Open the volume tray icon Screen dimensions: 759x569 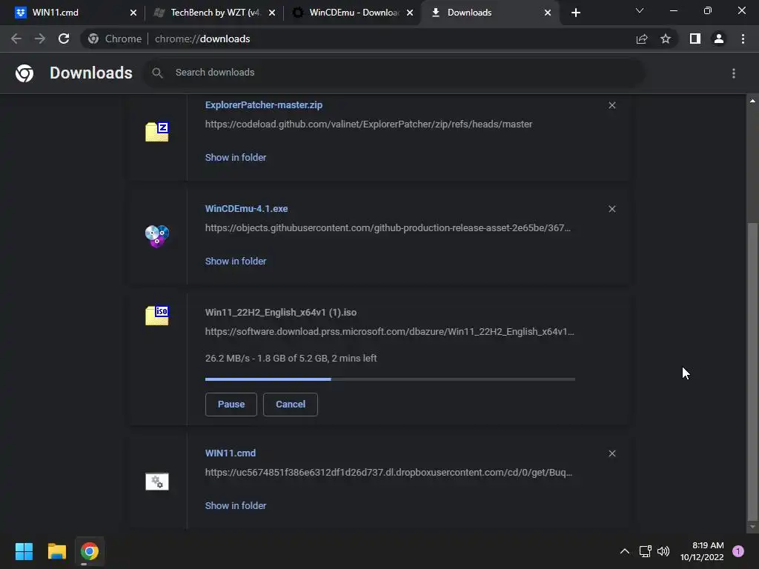tap(663, 551)
